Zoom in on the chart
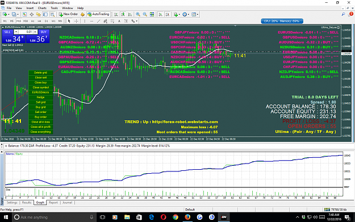 137,14
